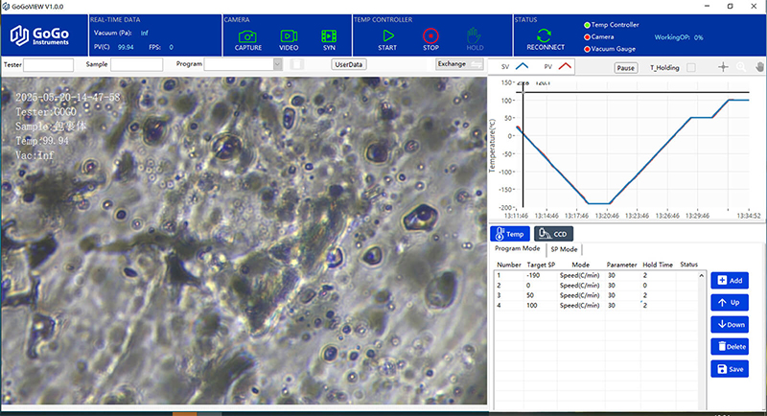
Task: Open the Program dropdown list
Action: (x=277, y=64)
